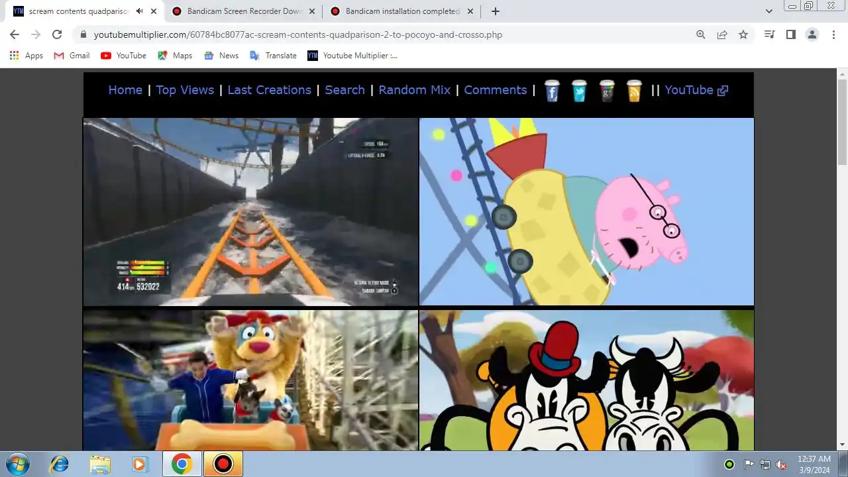This screenshot has width=848, height=477.
Task: Open the Search link
Action: [344, 90]
